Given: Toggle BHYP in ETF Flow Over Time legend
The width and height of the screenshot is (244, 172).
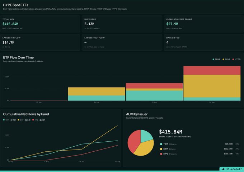Looking at the screenshot, I should 226,59.
